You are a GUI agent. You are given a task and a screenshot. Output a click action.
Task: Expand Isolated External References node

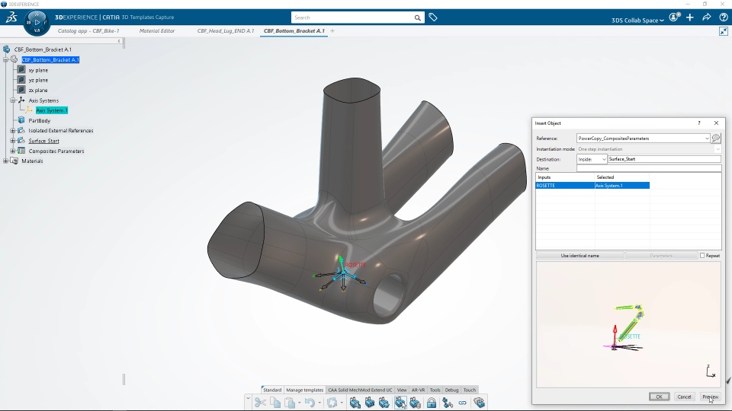click(13, 130)
